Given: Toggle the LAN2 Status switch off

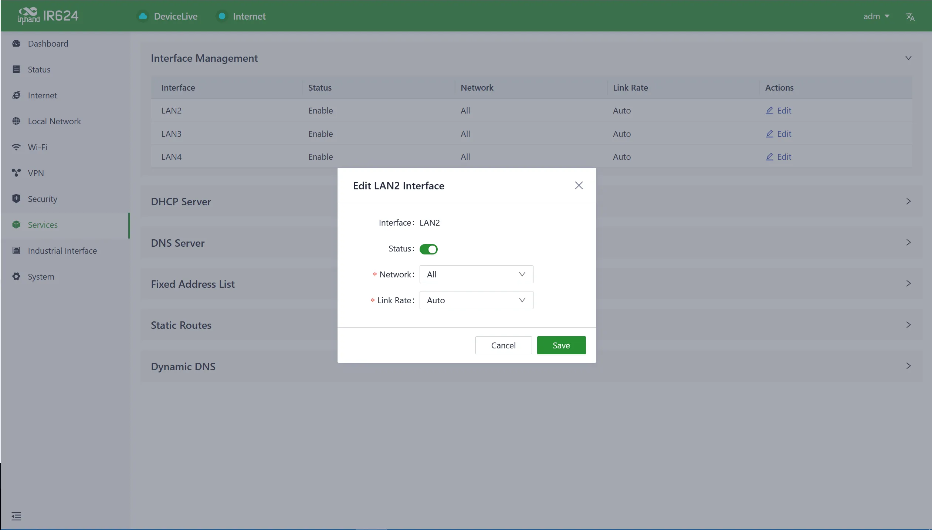Looking at the screenshot, I should click(428, 249).
